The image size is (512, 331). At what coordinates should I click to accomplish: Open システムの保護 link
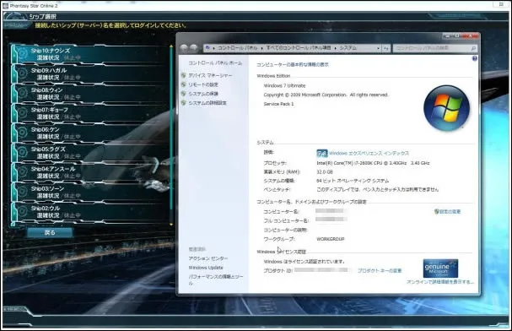pos(203,94)
